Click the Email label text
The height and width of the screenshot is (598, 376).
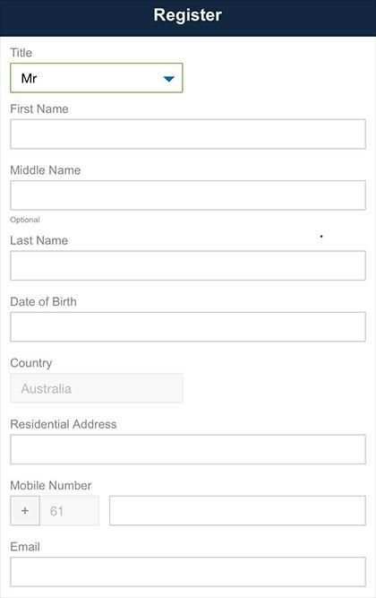[25, 547]
